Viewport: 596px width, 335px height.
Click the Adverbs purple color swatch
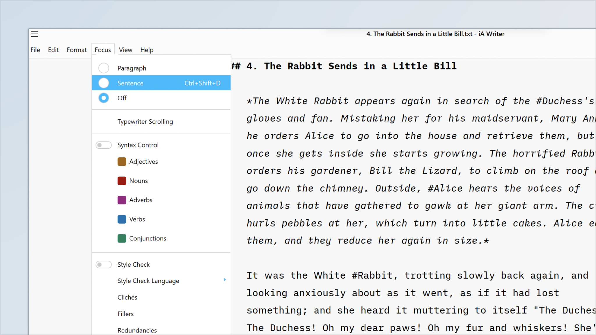pyautogui.click(x=122, y=200)
